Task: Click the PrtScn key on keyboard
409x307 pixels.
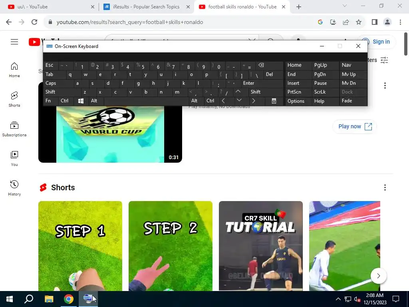Action: point(298,92)
